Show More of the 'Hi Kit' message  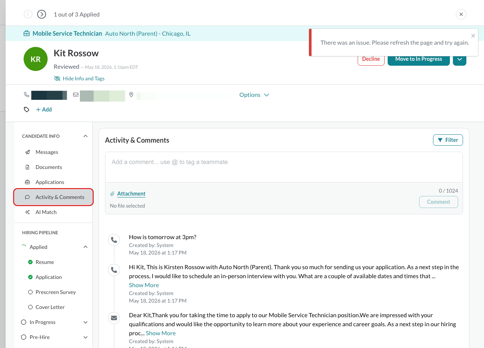(x=144, y=285)
